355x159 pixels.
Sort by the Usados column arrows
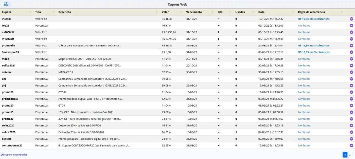click(253, 12)
